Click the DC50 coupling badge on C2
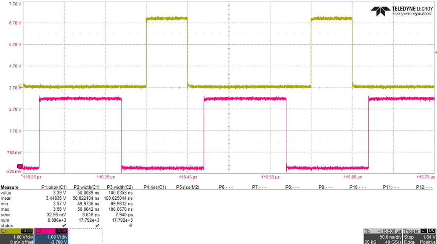This screenshot has height=244, width=437. tap(61, 231)
